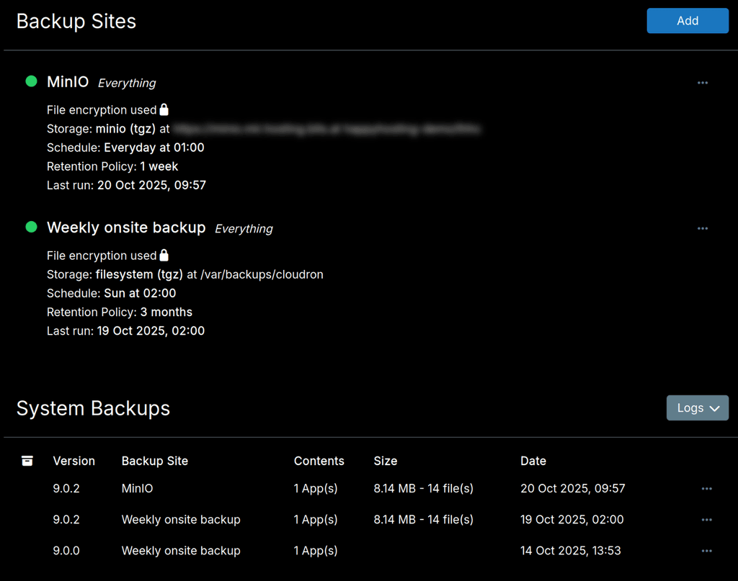Viewport: 738px width, 581px height.
Task: Select the 9.0.0 backup row
Action: (x=66, y=551)
